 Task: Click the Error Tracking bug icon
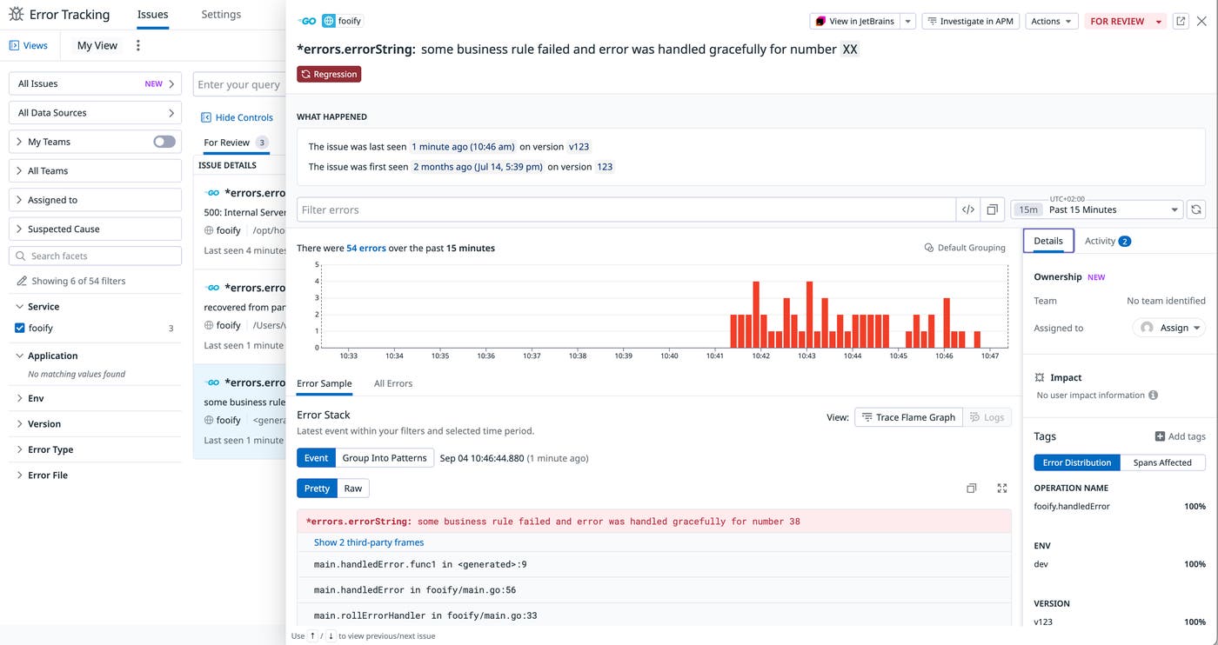(15, 14)
